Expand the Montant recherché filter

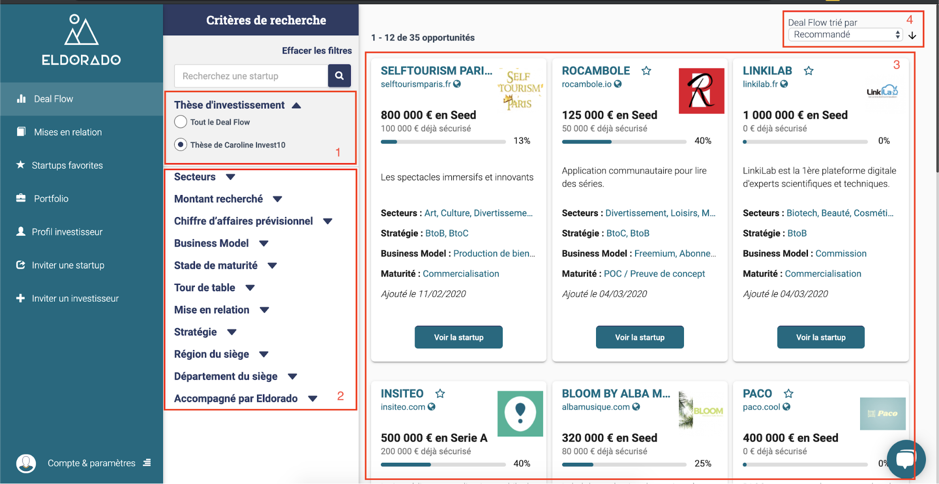(x=278, y=199)
